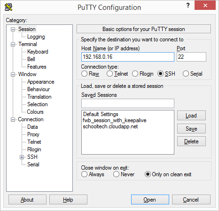Open the Connection category
This screenshot has height=211, width=219.
tap(31, 119)
